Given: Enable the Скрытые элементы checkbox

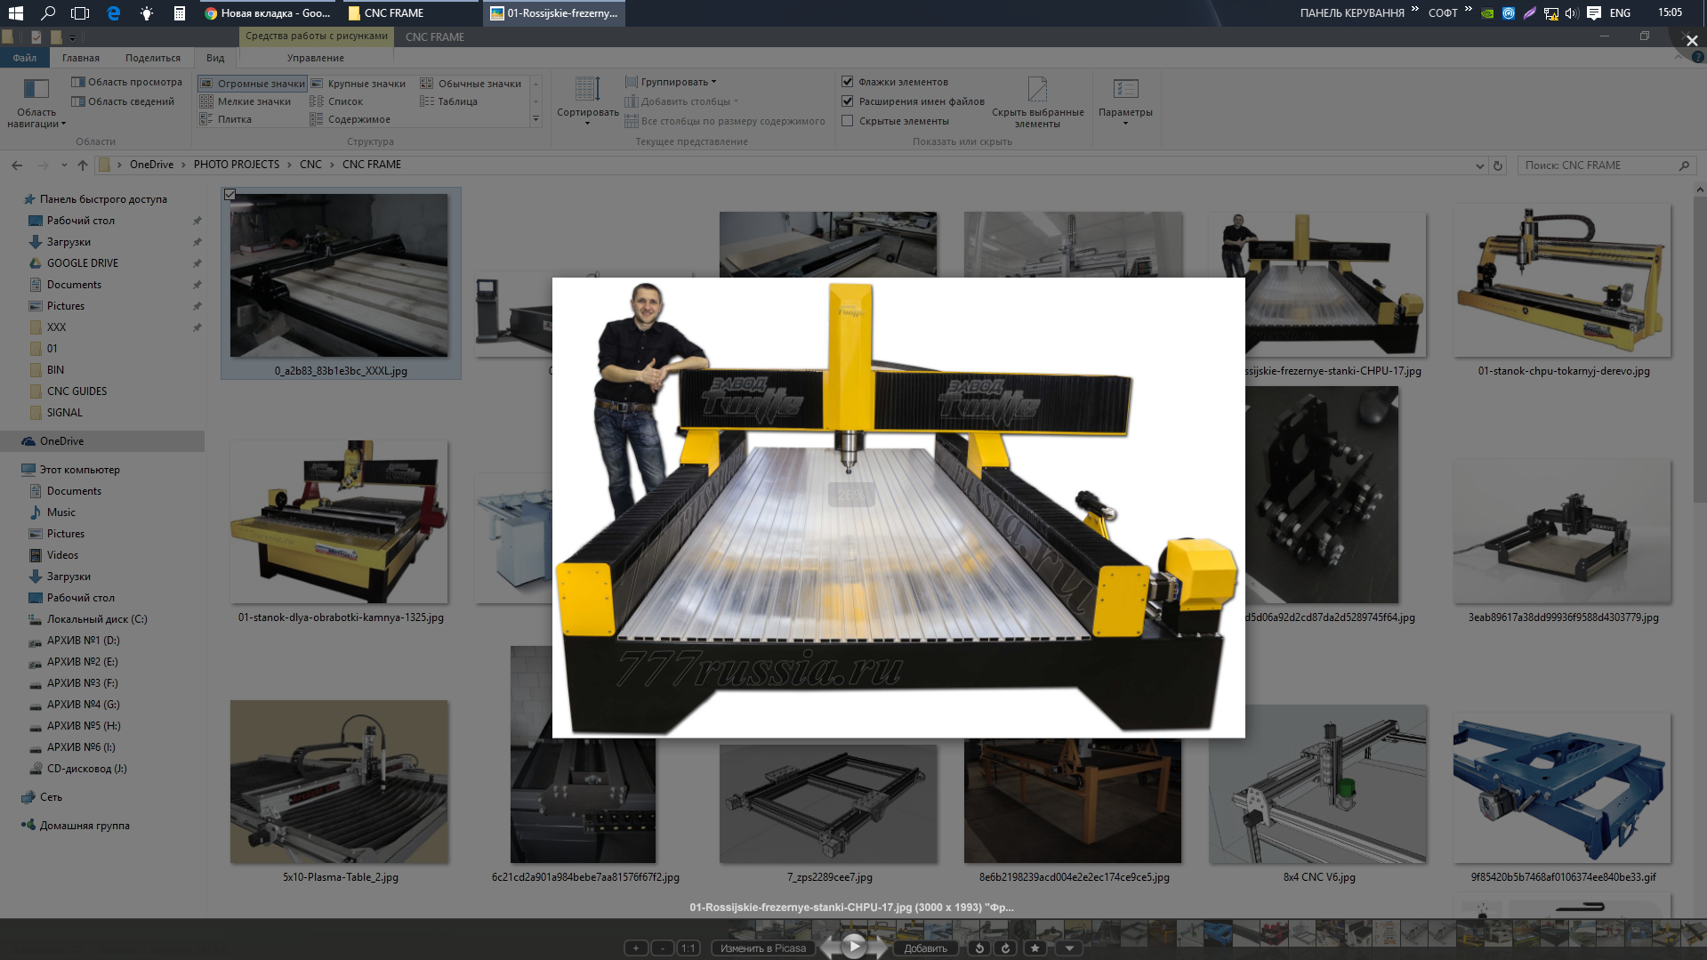Looking at the screenshot, I should click(x=848, y=121).
